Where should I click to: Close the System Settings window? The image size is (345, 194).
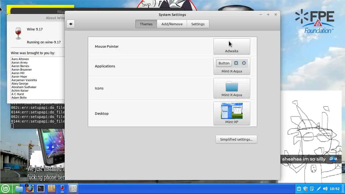coord(276,15)
